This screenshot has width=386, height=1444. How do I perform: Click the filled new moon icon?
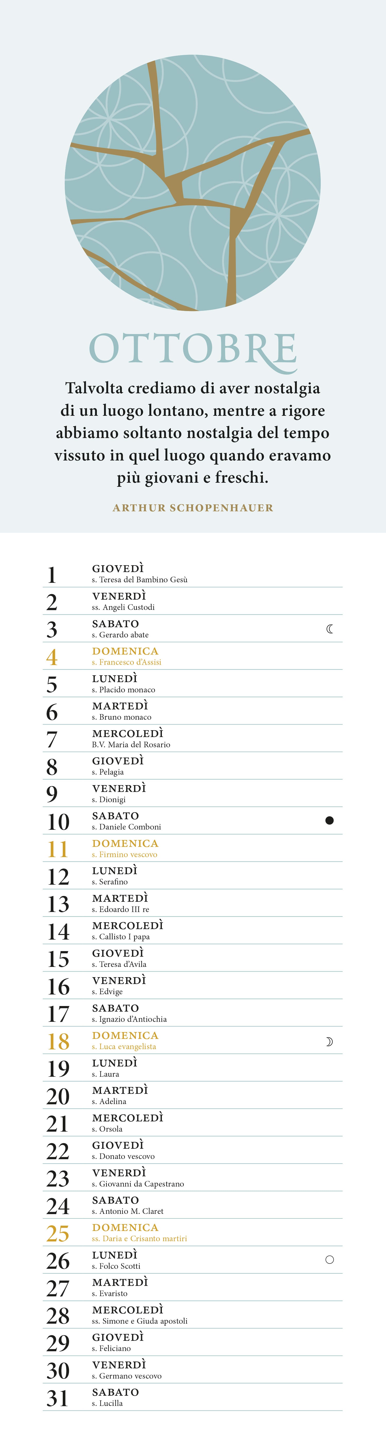tap(329, 821)
